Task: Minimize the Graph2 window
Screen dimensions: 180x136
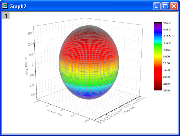Action: tap(157, 6)
